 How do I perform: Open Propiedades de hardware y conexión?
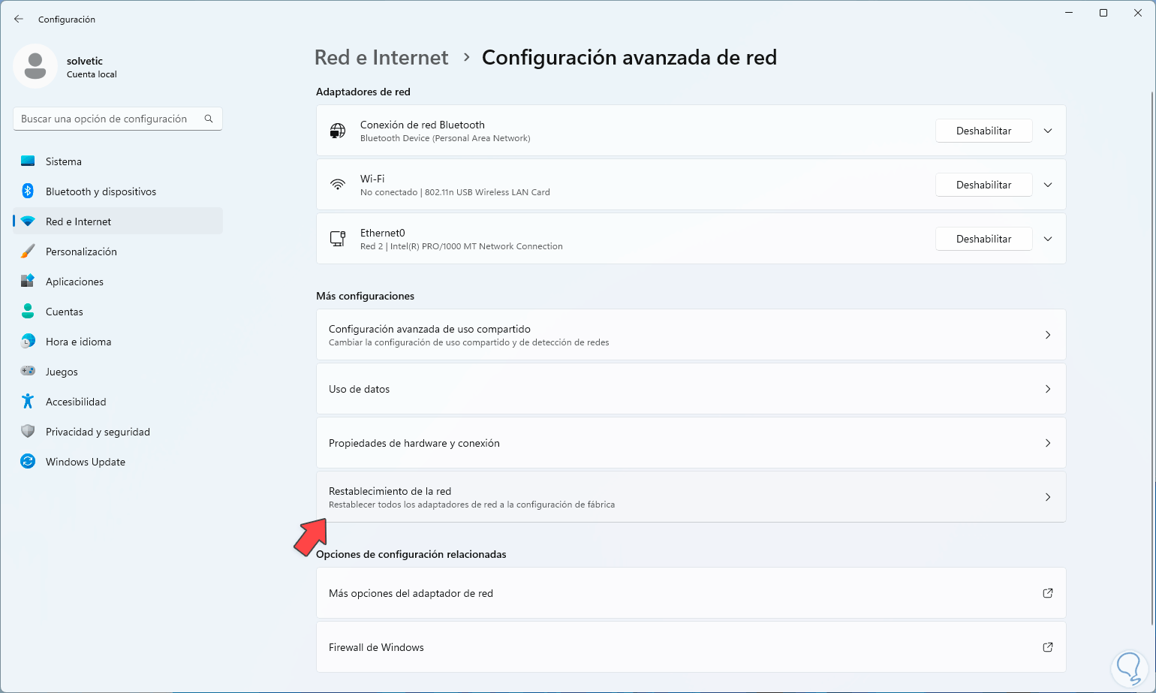click(691, 443)
